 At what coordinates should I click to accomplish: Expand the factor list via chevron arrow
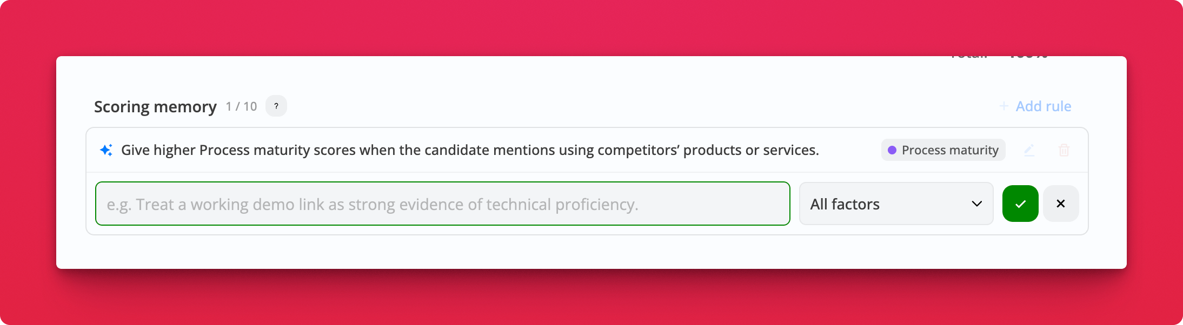[976, 204]
